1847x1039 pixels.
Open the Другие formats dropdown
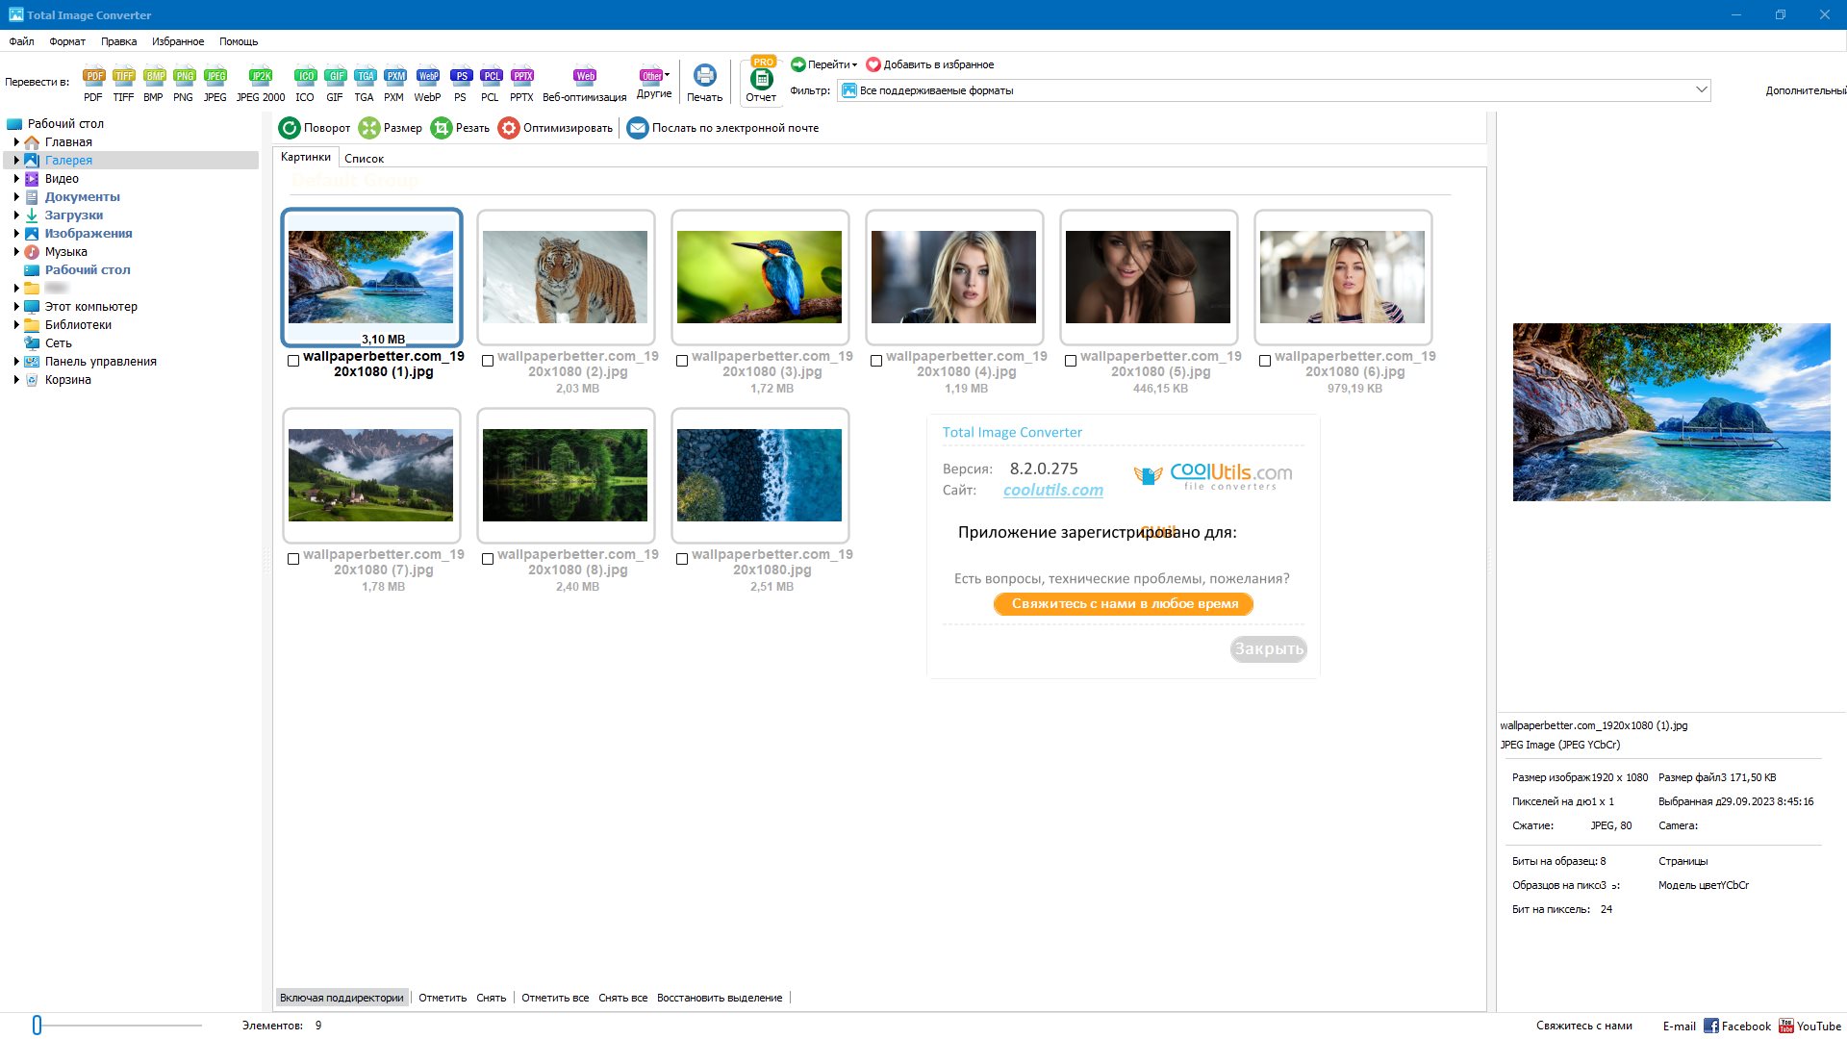point(654,83)
